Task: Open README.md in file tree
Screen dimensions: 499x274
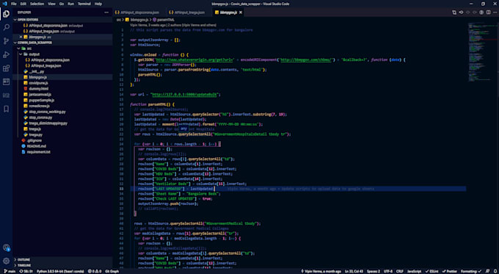Action: (62, 146)
